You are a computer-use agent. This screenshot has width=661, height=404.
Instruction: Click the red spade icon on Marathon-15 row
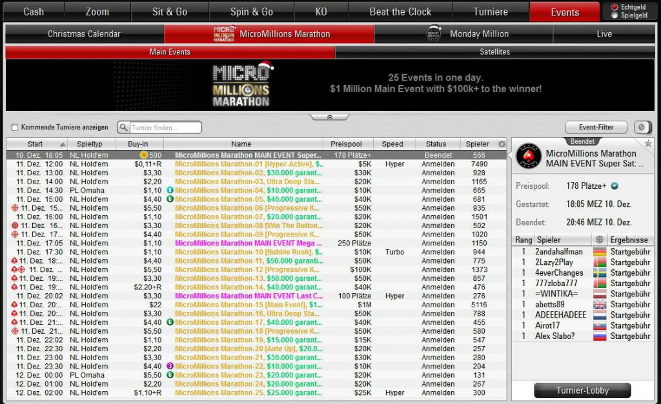tap(14, 305)
